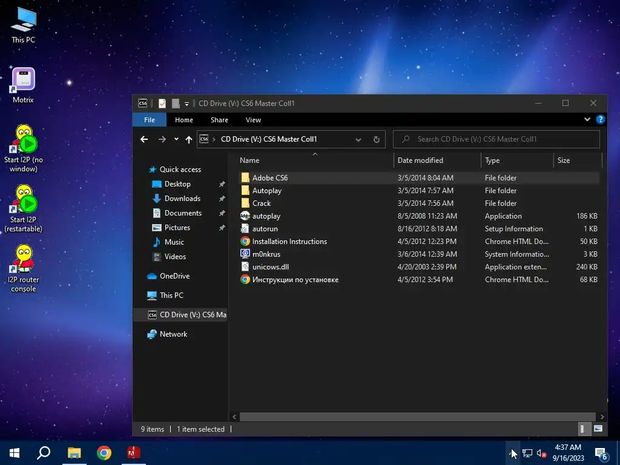The height and width of the screenshot is (465, 620).
Task: Open the Share ribbon tab
Action: pyautogui.click(x=219, y=120)
